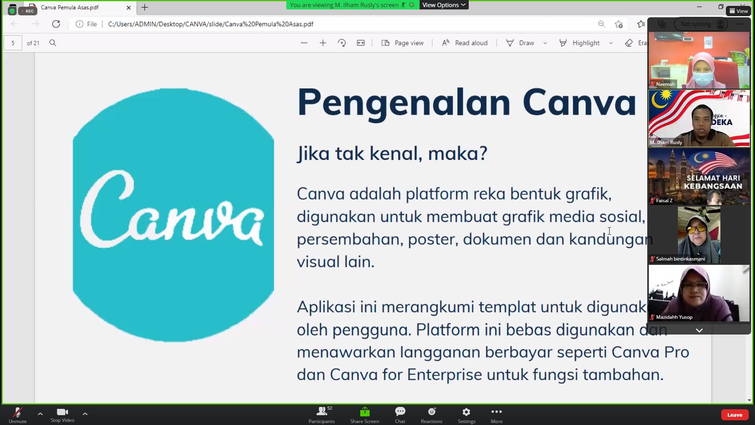Screen dimensions: 755x425
Task: Go back in browser history
Action: (15, 24)
